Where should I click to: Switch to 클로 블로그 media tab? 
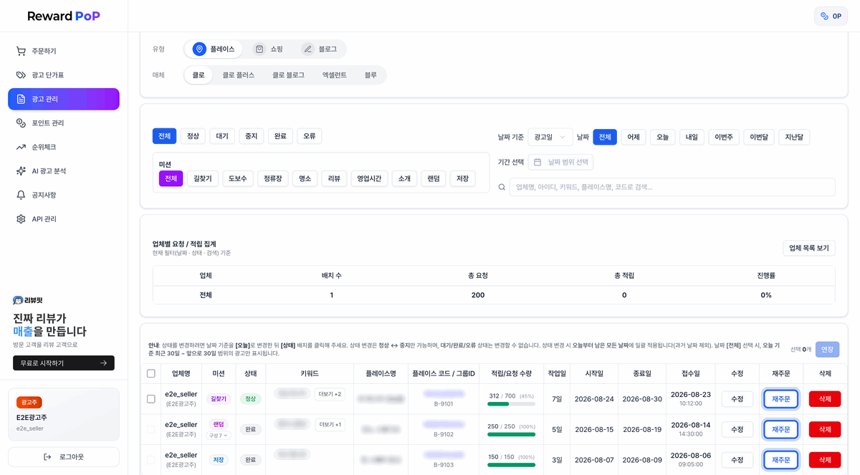point(288,75)
